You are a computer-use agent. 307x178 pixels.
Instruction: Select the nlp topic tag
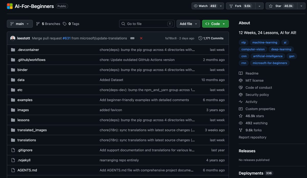(243, 43)
